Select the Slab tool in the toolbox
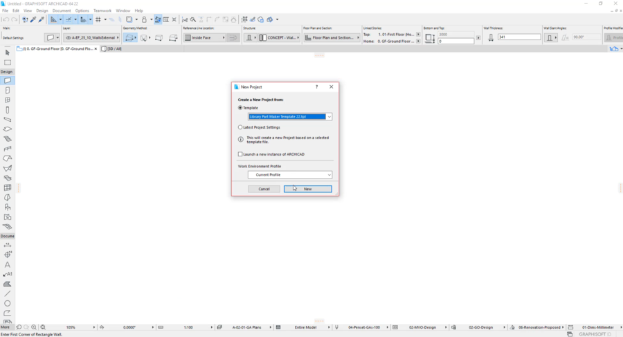The height and width of the screenshot is (337, 623). (7, 129)
